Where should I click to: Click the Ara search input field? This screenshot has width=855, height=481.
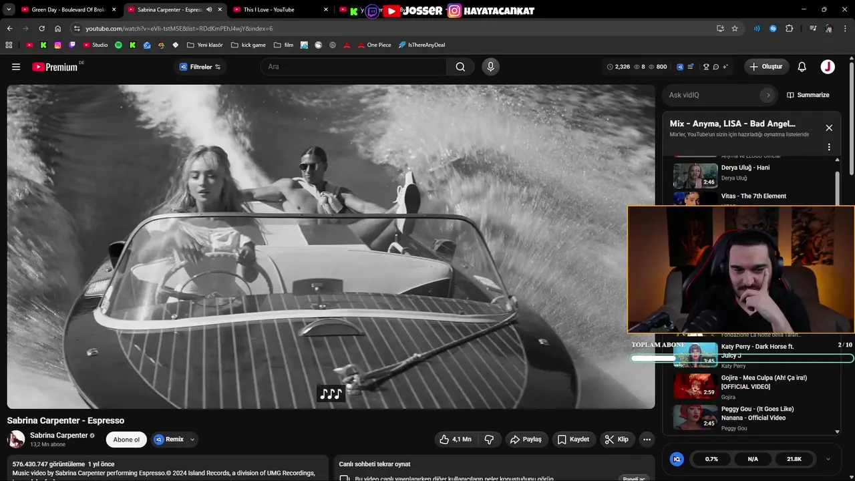pyautogui.click(x=354, y=67)
